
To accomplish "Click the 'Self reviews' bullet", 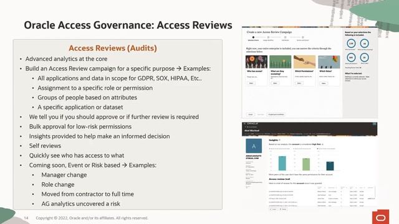I will 45,146.
